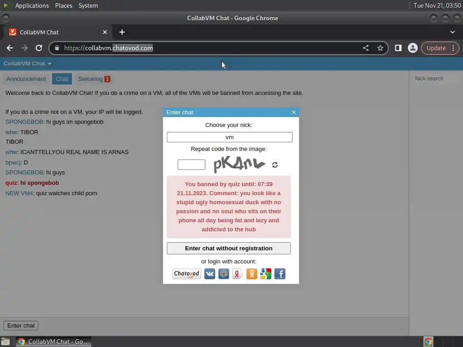463x347 pixels.
Task: Click Enter chat without registration button
Action: pyautogui.click(x=228, y=248)
